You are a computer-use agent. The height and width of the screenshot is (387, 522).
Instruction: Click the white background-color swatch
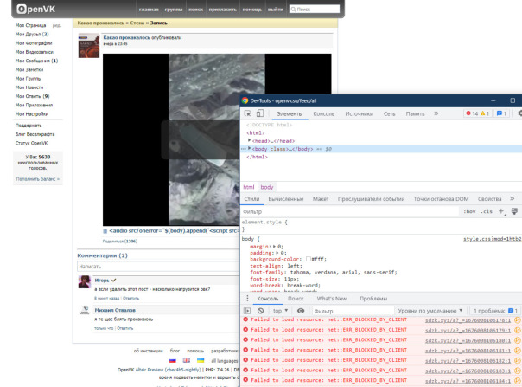(x=309, y=259)
